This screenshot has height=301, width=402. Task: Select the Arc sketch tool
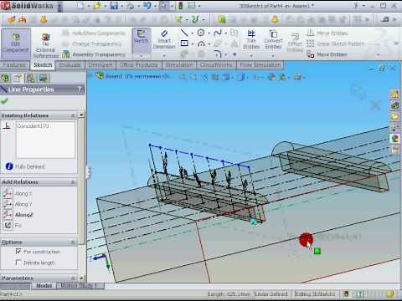(201, 43)
